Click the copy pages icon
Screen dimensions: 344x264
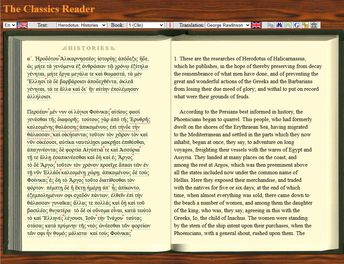pyautogui.click(x=271, y=25)
